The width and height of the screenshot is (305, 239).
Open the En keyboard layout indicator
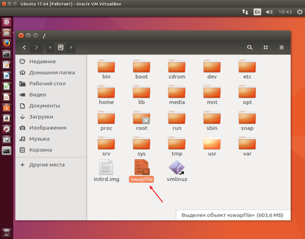(257, 12)
